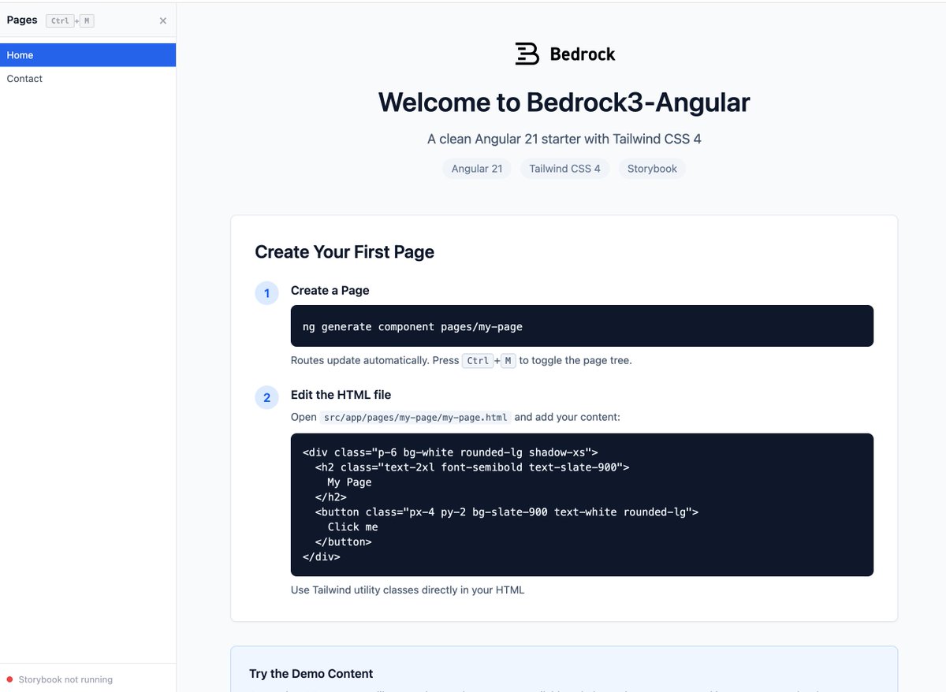Click the 'Storybook not running' status text
The height and width of the screenshot is (692, 946).
click(x=65, y=679)
